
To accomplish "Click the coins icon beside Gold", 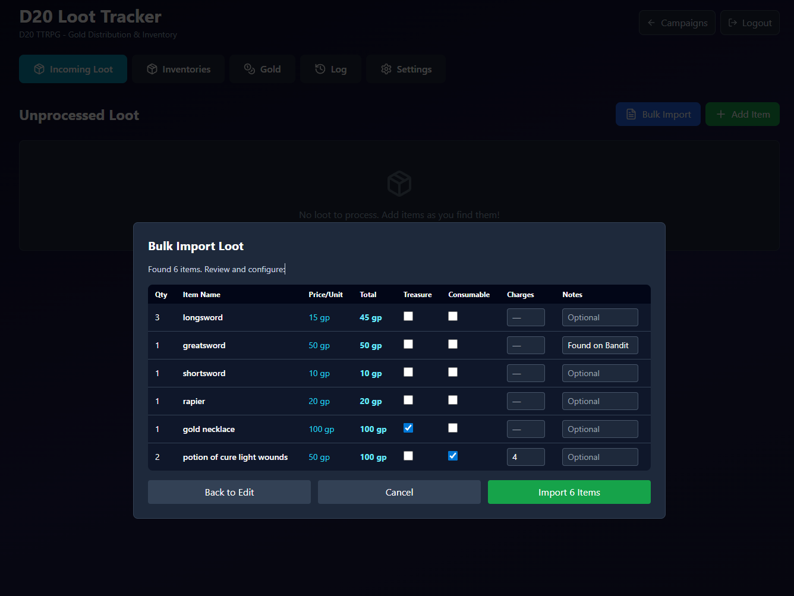I will coord(250,69).
